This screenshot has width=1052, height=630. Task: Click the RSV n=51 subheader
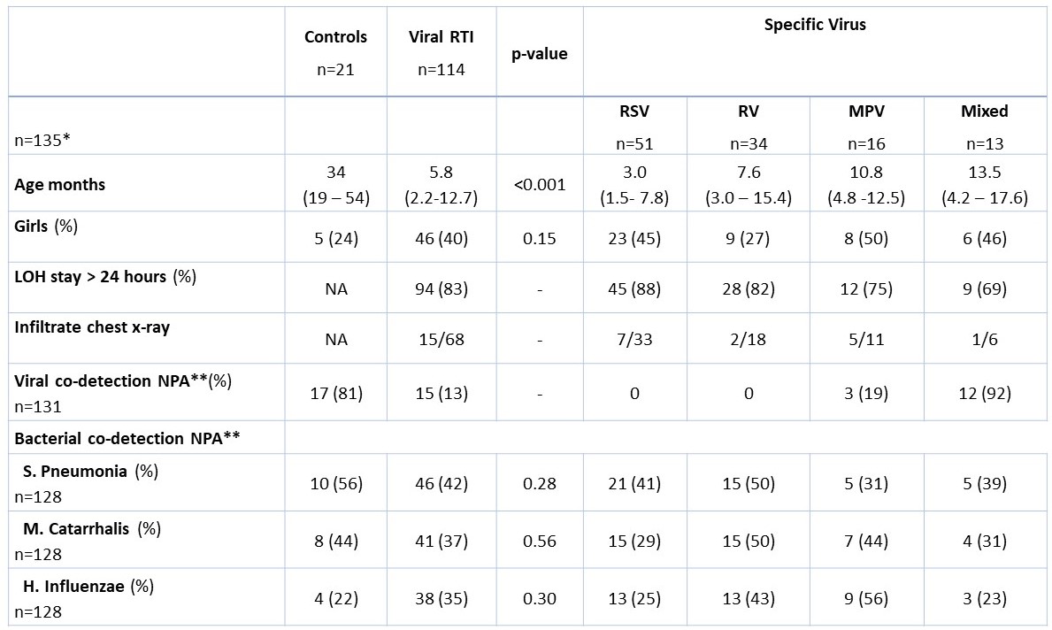point(634,127)
